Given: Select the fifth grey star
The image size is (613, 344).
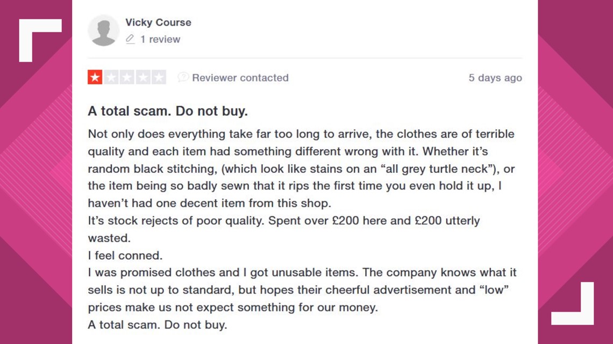Looking at the screenshot, I should pyautogui.click(x=159, y=77).
